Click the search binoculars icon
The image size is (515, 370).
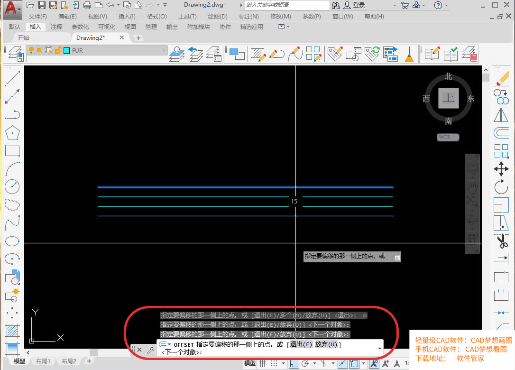[336, 5]
